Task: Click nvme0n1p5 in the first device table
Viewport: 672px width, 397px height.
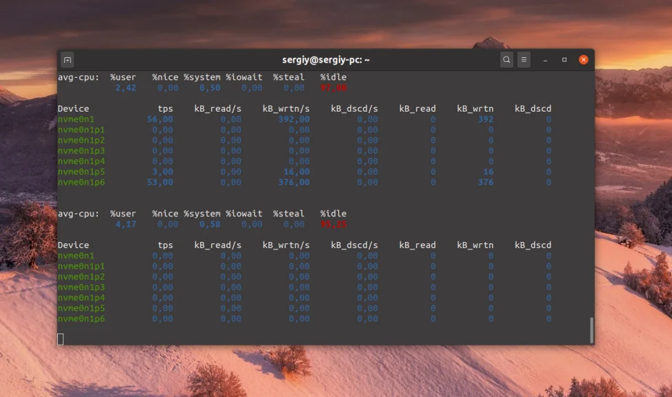Action: 81,172
